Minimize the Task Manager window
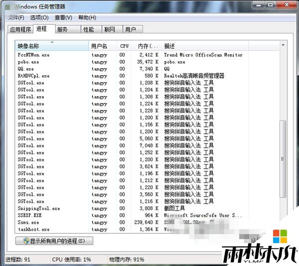 pyautogui.click(x=259, y=5)
